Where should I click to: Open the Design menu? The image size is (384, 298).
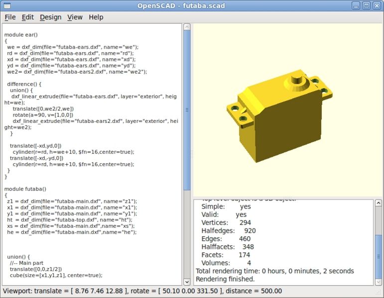[50, 17]
